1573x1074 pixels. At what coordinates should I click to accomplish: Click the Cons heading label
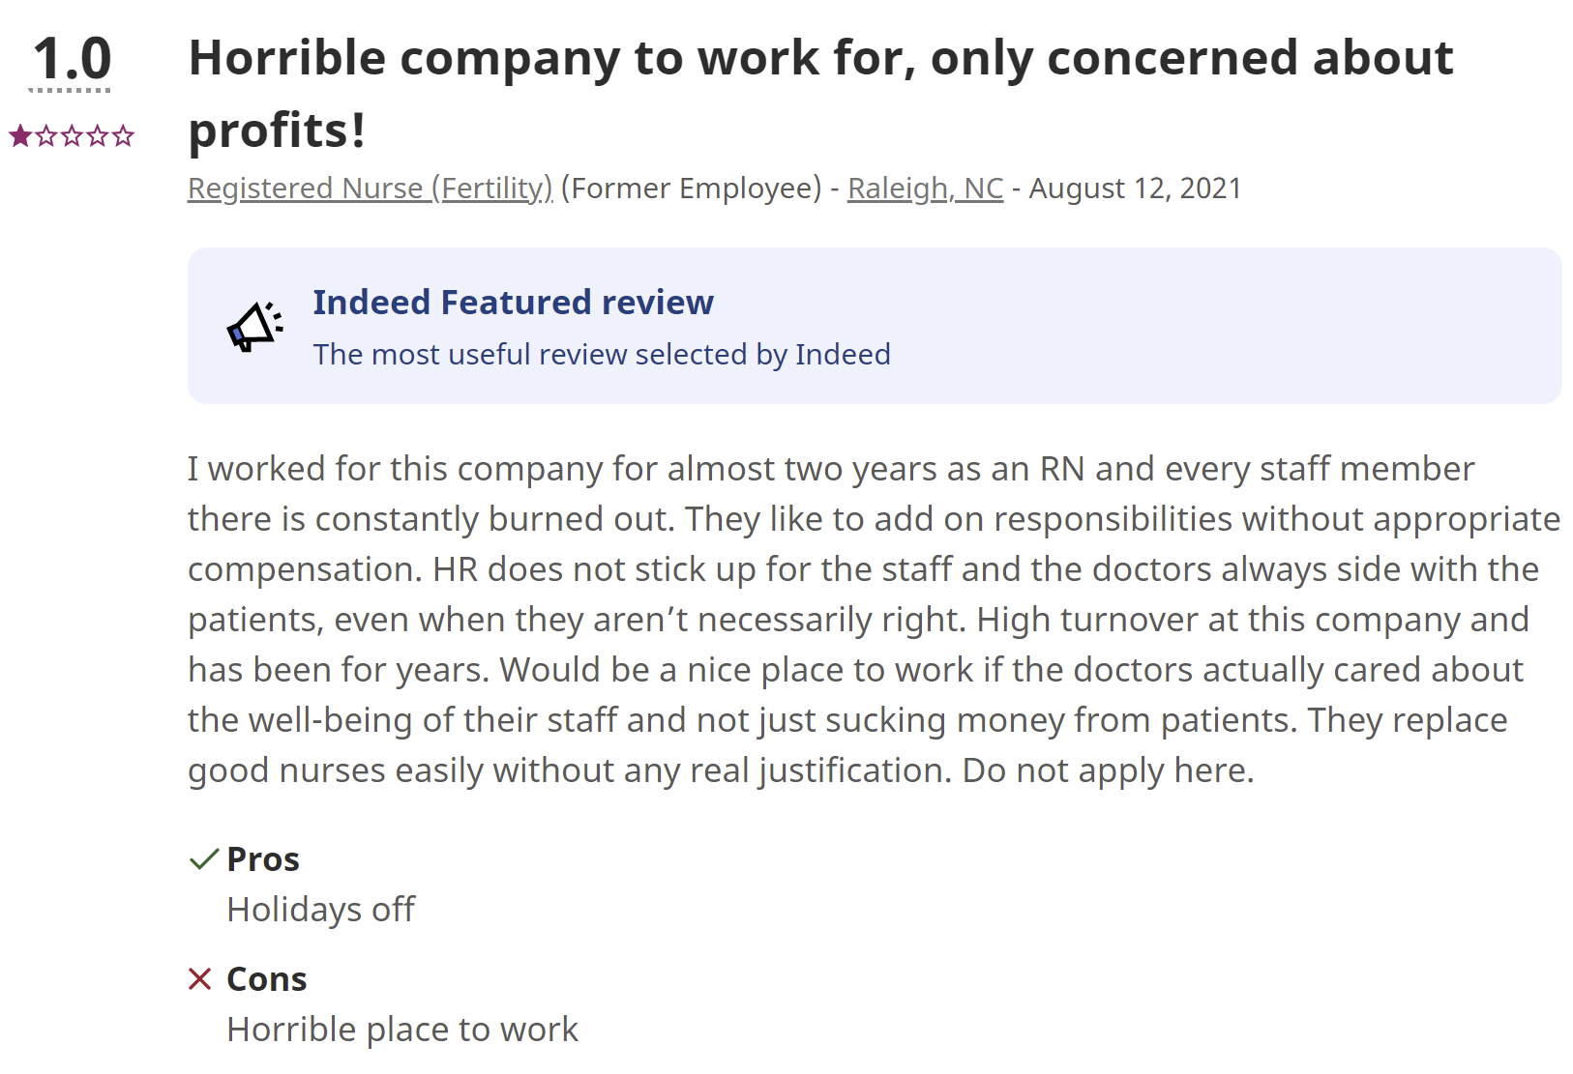click(x=267, y=979)
